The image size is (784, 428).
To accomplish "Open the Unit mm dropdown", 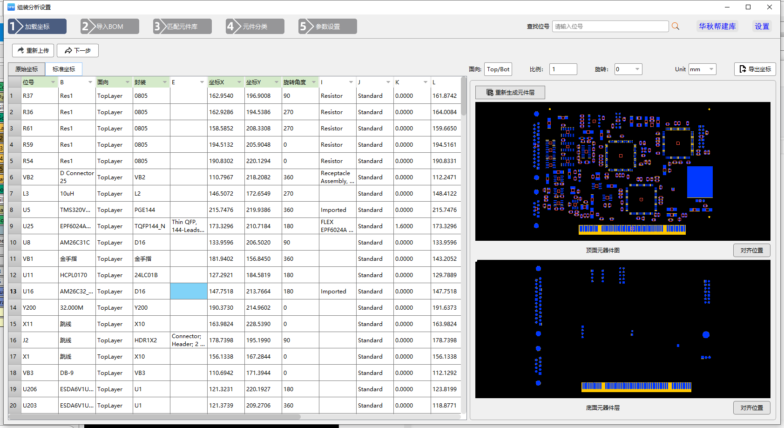I will pyautogui.click(x=711, y=69).
